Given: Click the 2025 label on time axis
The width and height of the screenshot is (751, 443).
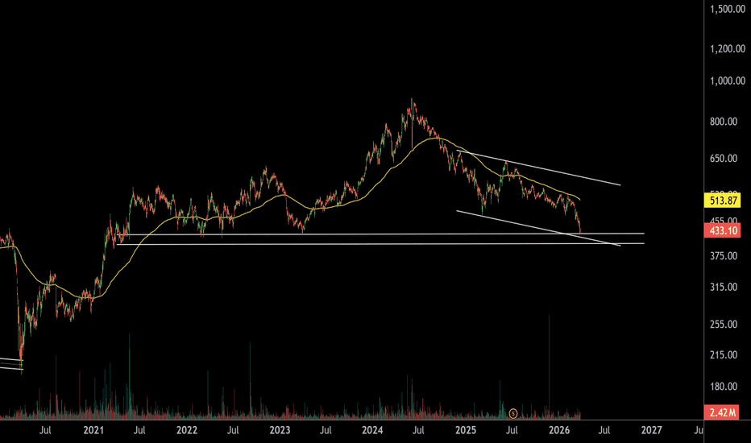Looking at the screenshot, I should pos(466,430).
